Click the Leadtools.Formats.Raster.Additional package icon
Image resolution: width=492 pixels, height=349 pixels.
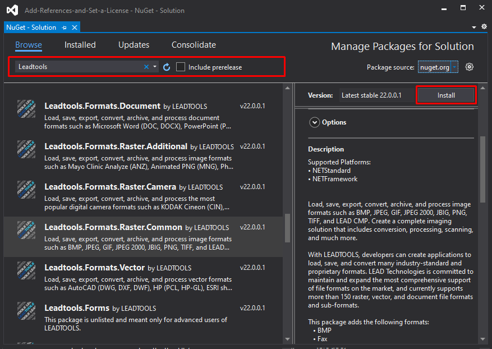(26, 149)
